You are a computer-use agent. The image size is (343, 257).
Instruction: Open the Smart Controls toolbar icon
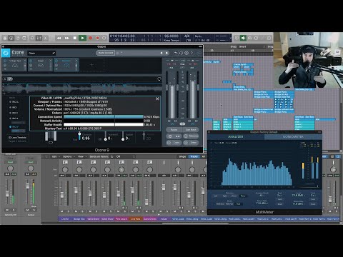(x=32, y=38)
